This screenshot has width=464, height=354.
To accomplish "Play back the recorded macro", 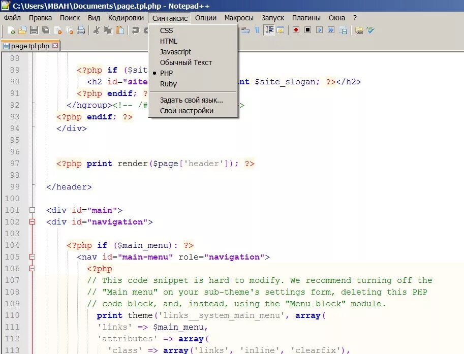I will pos(319,30).
